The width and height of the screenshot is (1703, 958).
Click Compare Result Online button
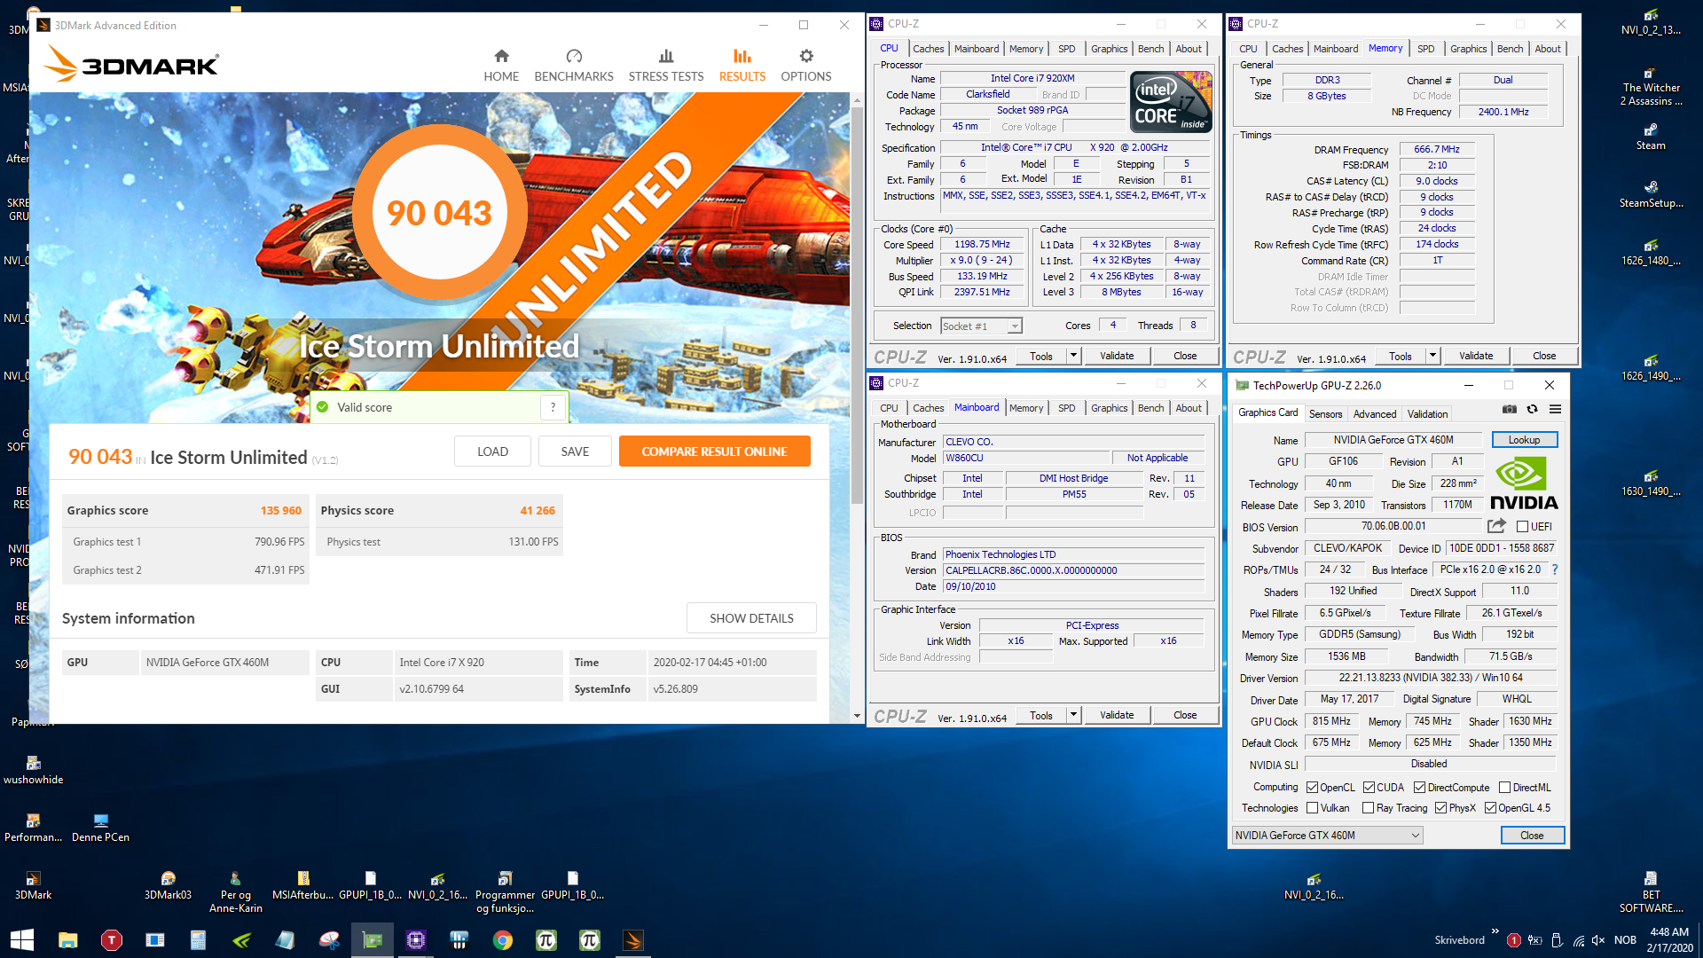[714, 452]
